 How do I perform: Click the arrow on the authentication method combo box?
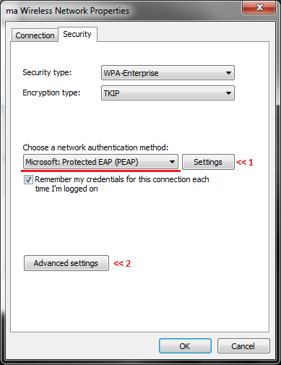click(x=172, y=162)
